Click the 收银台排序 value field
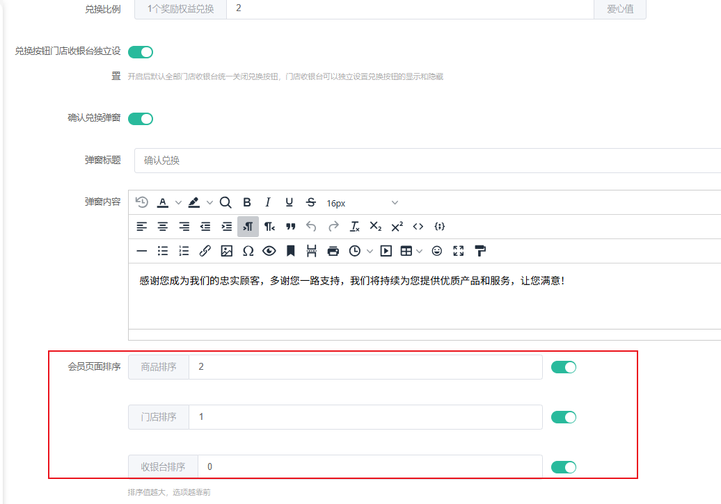Screen dimensions: 721x504 [x=370, y=466]
